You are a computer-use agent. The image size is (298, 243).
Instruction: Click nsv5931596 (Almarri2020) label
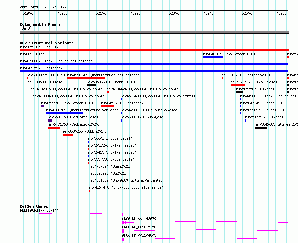point(112,145)
